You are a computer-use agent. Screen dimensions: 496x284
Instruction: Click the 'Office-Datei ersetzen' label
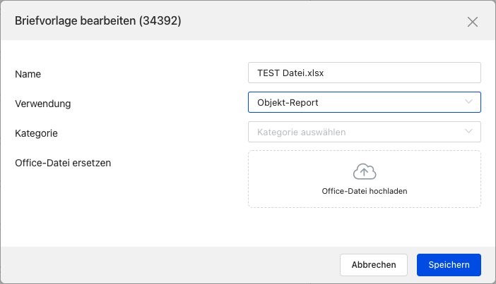point(63,163)
